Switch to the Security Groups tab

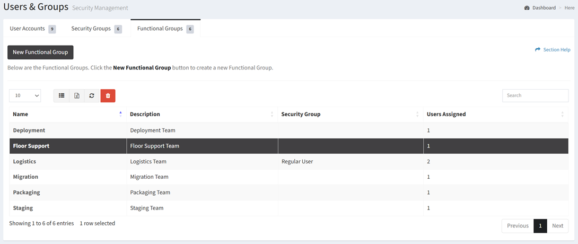click(96, 29)
